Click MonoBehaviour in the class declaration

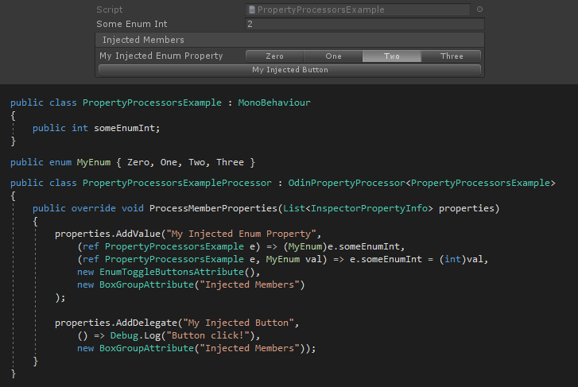click(x=274, y=103)
